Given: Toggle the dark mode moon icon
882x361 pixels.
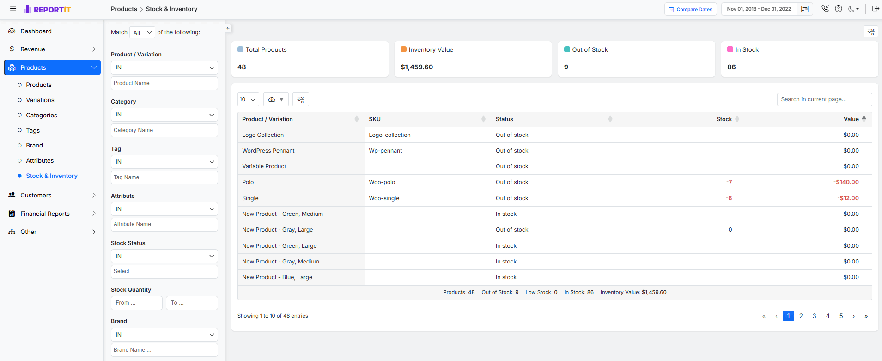Looking at the screenshot, I should point(853,9).
